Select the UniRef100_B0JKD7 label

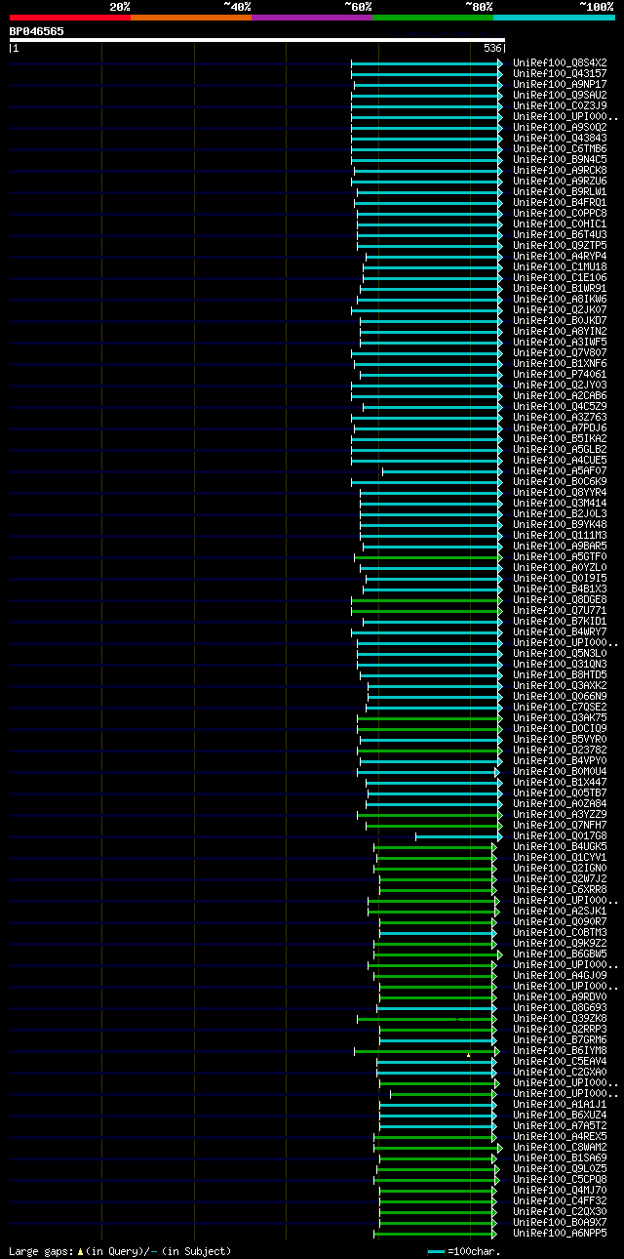point(560,320)
